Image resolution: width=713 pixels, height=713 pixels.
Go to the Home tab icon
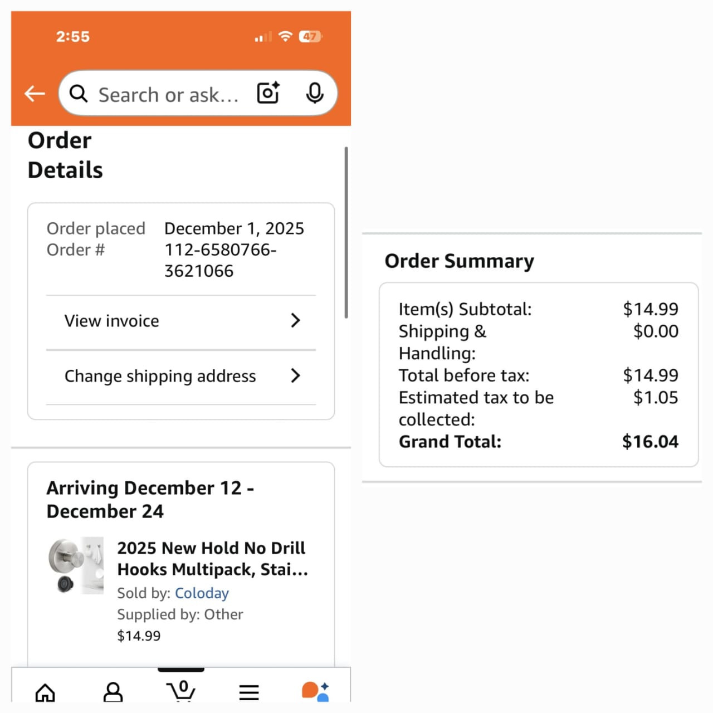pyautogui.click(x=45, y=692)
